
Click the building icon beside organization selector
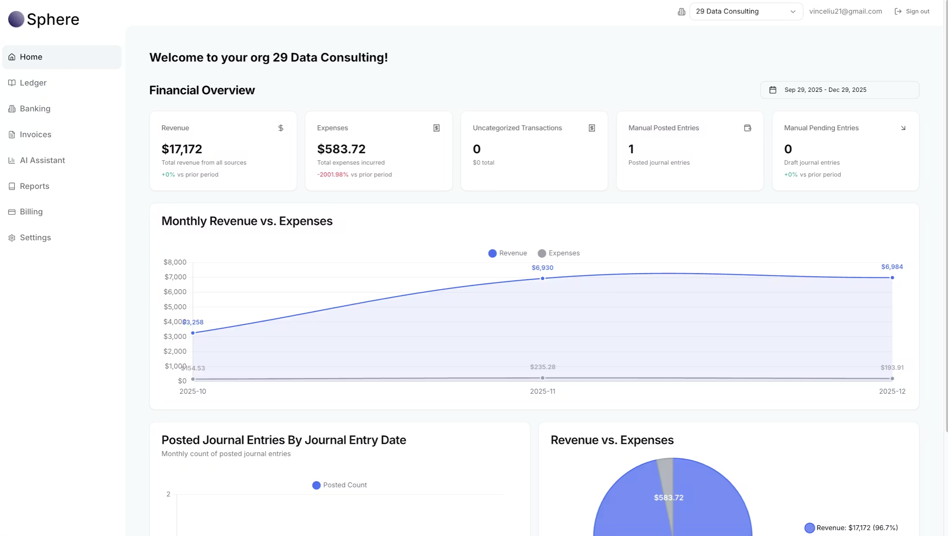(x=681, y=12)
